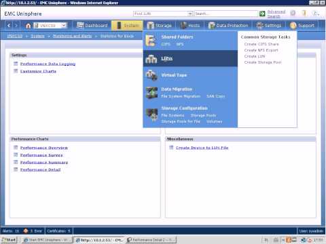Open the Performance Overview link
326x244 pixels.
click(44, 148)
